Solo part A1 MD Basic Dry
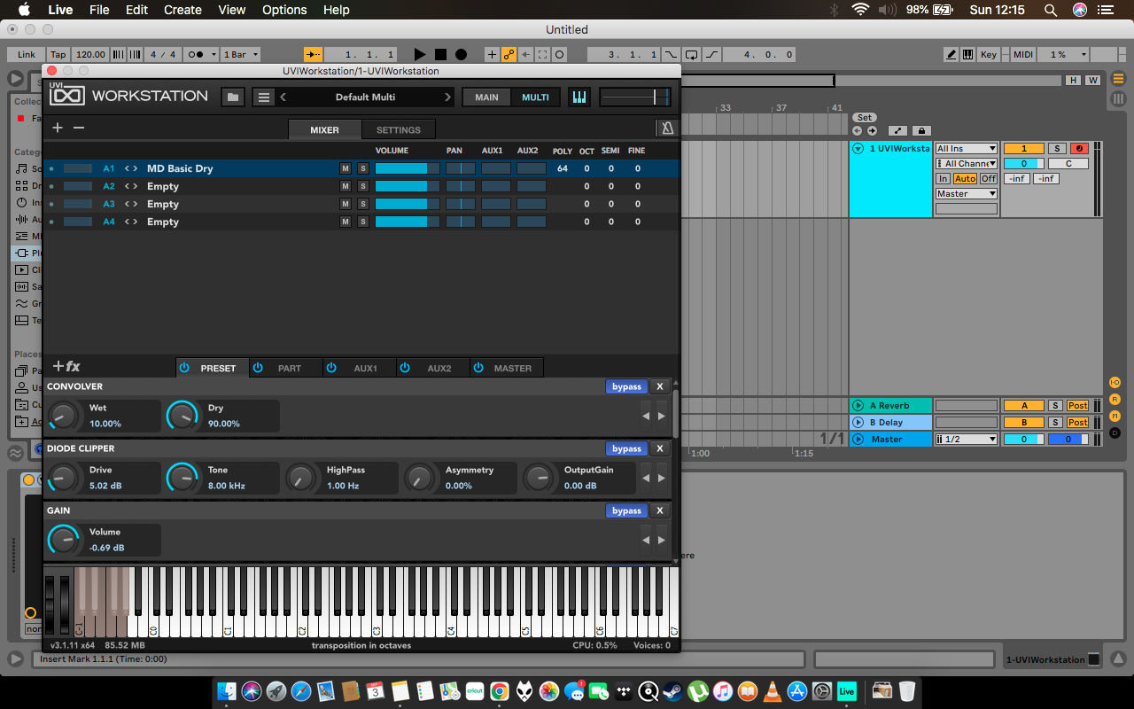Viewport: 1134px width, 709px height. 362,168
